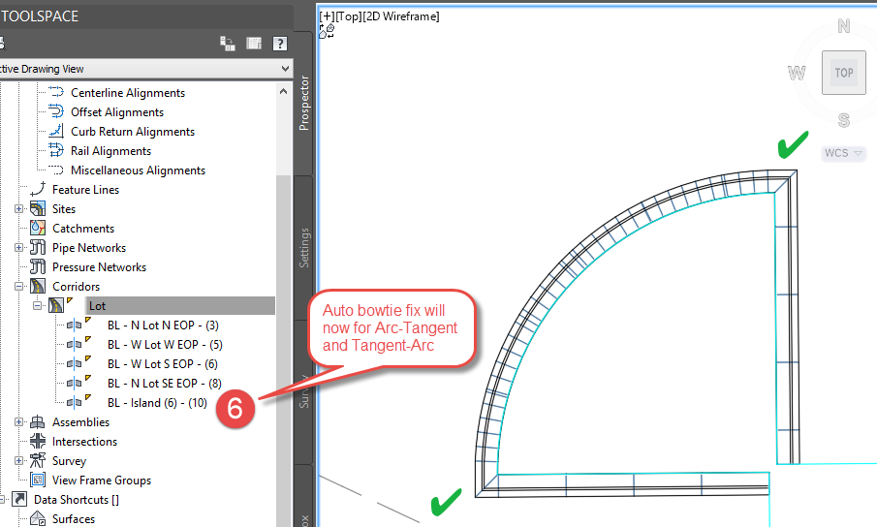Viewport: 877px width, 527px height.
Task: Toggle Toolspace item preview tree icon
Action: [227, 43]
